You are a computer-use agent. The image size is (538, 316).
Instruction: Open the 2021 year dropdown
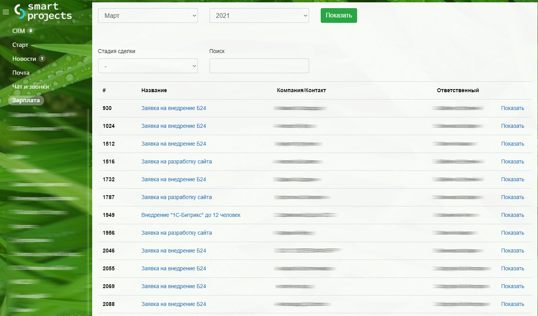pyautogui.click(x=259, y=15)
